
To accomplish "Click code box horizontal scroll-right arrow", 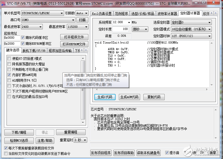I will 207,89.
